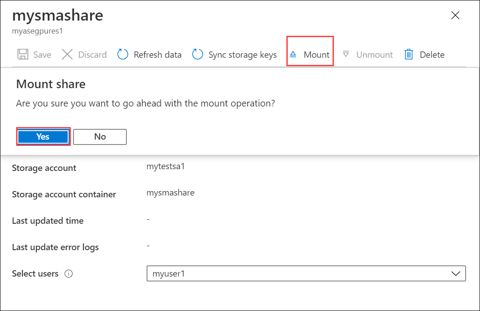Confirm the mount with the Yes button

(x=43, y=137)
